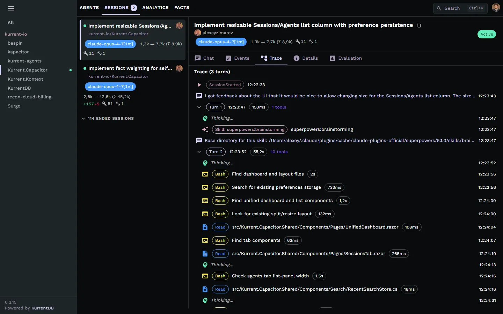Viewport: 503px width, 314px height.
Task: Click the terminal icon beside 'Look for existing split/resize layout'
Action: pos(205,214)
